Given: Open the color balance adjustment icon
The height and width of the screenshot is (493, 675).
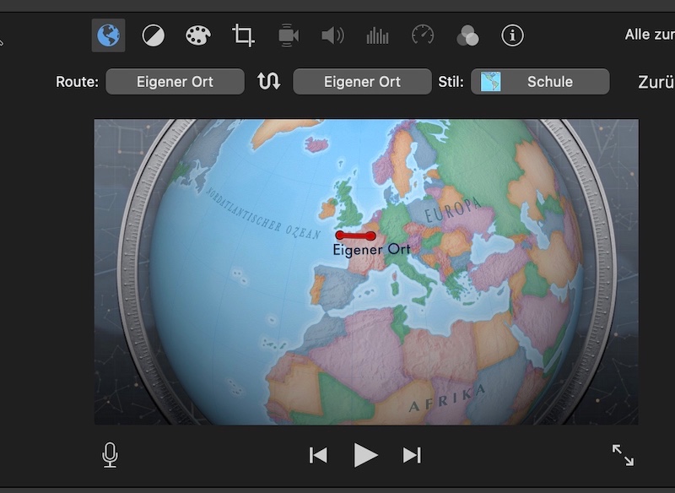Looking at the screenshot, I should [x=154, y=35].
